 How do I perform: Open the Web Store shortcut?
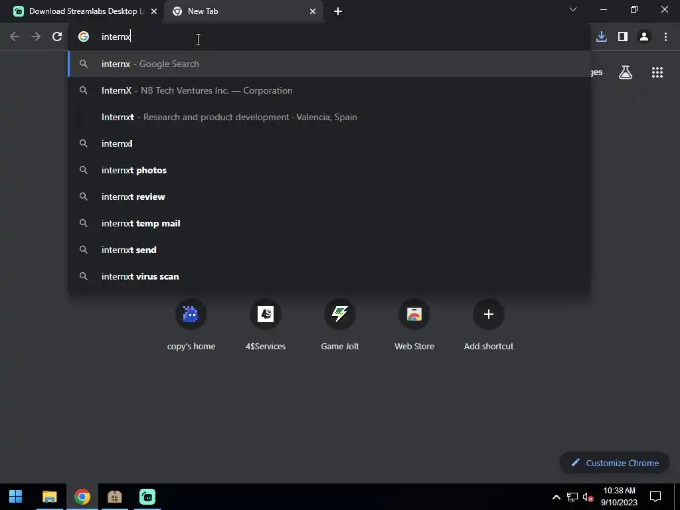tap(414, 323)
